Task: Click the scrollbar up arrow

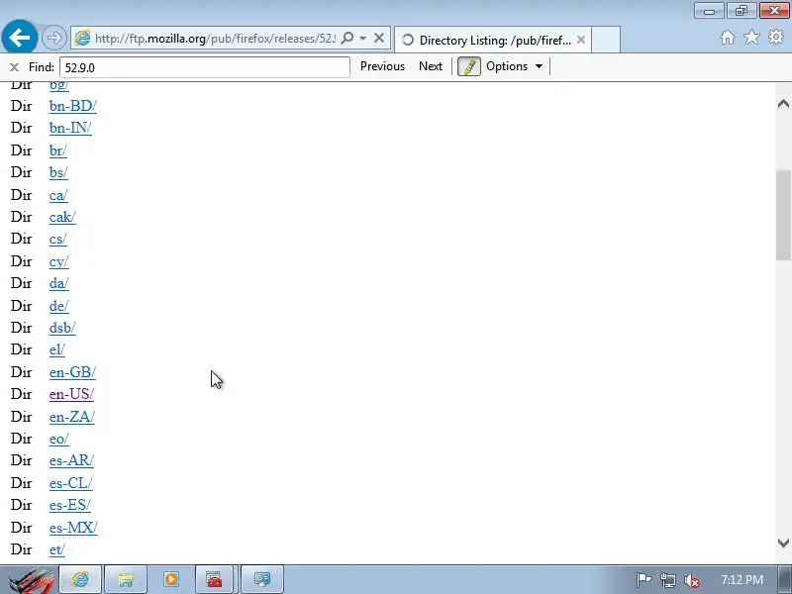Action: point(783,104)
